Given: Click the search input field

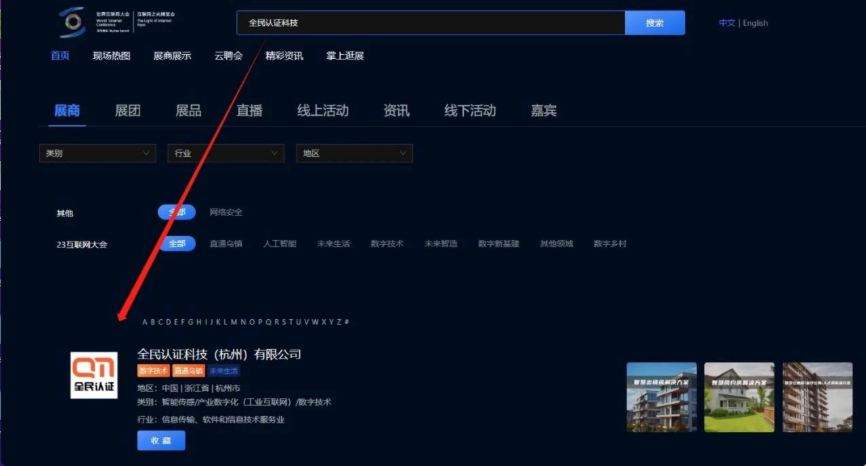Looking at the screenshot, I should (x=430, y=23).
